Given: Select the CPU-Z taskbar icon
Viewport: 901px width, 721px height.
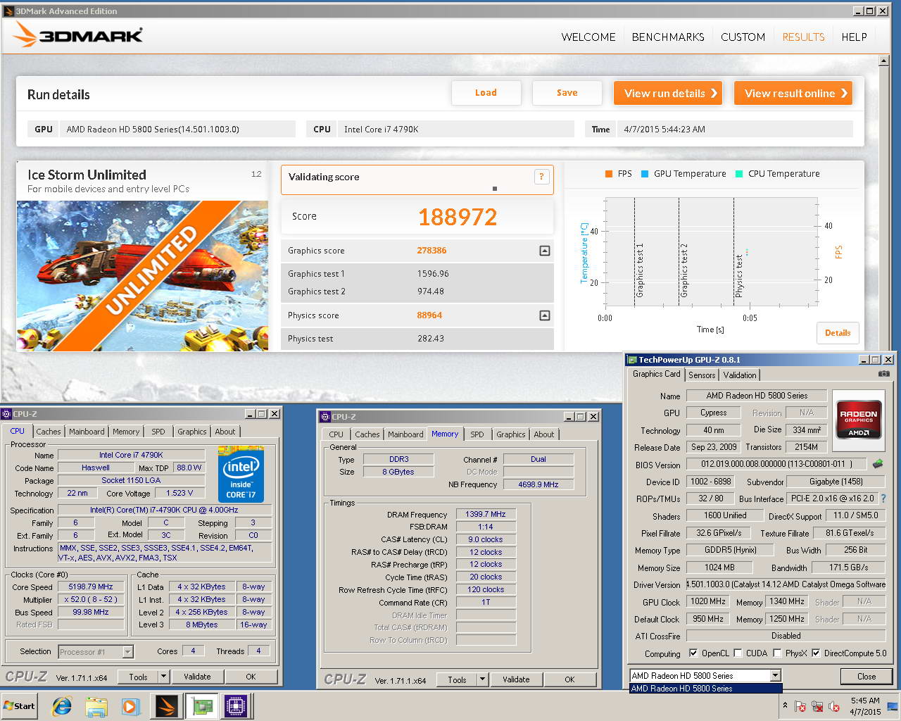Looking at the screenshot, I should pyautogui.click(x=237, y=706).
